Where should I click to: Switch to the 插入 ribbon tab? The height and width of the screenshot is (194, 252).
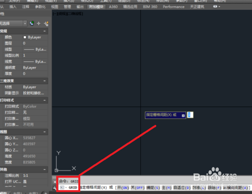[13, 7]
